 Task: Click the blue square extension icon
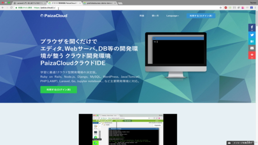point(252,8)
